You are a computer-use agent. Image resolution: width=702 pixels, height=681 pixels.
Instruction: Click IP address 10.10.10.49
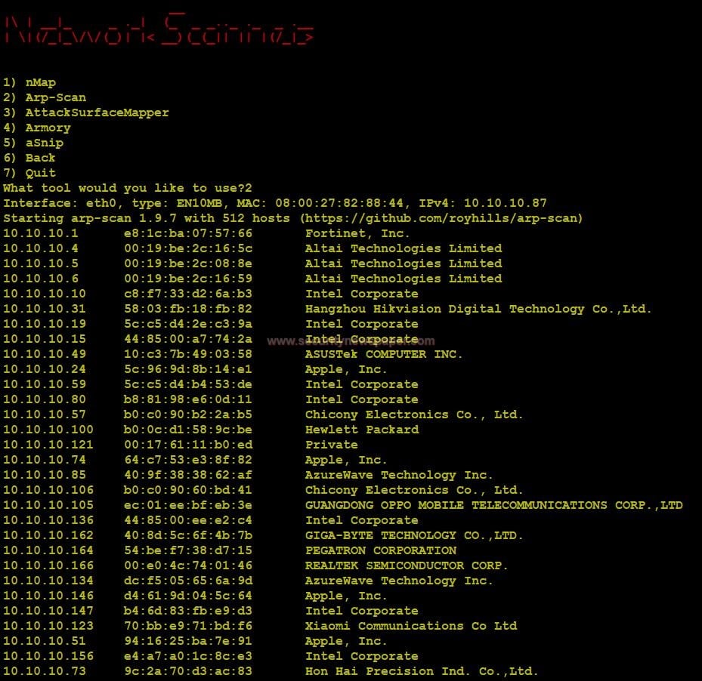click(x=45, y=354)
